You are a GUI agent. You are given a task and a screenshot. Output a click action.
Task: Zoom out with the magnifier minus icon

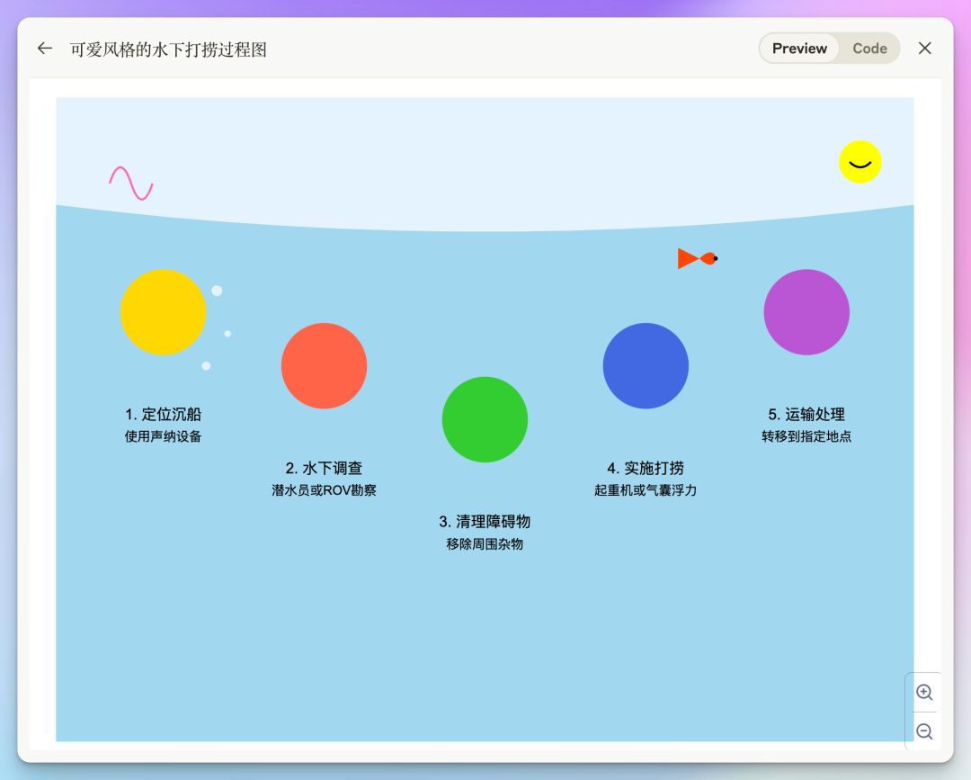(x=923, y=731)
